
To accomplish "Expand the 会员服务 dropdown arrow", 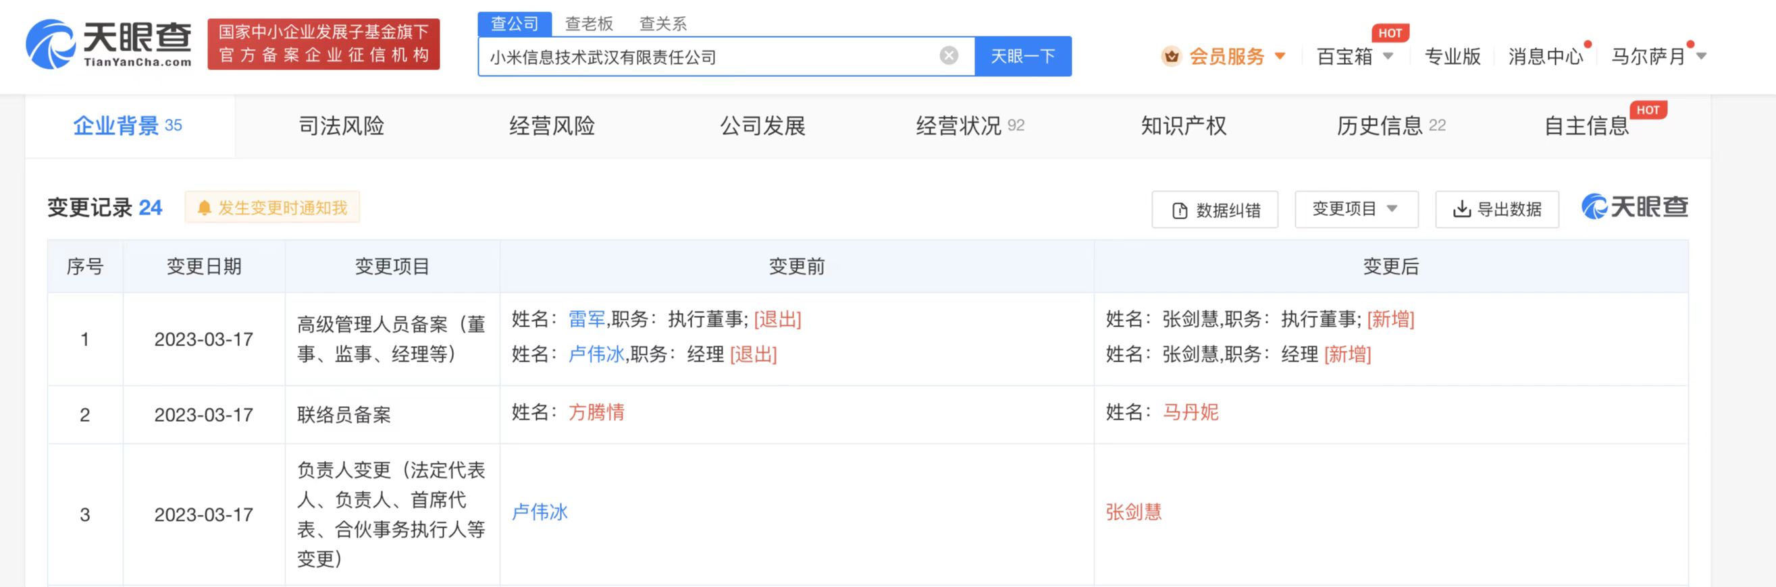I will tap(1280, 56).
